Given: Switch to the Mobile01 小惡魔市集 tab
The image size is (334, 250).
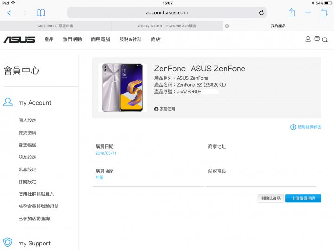Looking at the screenshot, I should [55, 26].
